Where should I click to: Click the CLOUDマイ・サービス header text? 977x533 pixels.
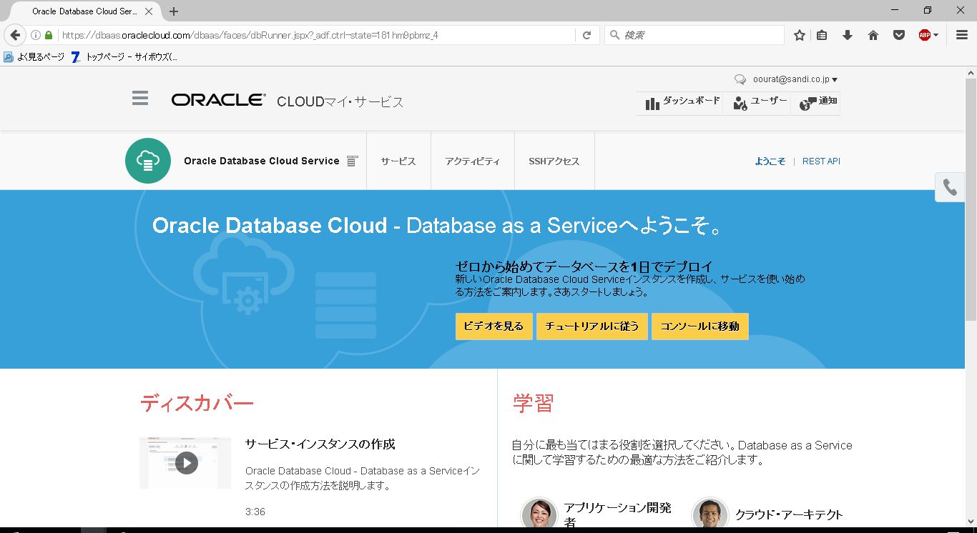(340, 101)
